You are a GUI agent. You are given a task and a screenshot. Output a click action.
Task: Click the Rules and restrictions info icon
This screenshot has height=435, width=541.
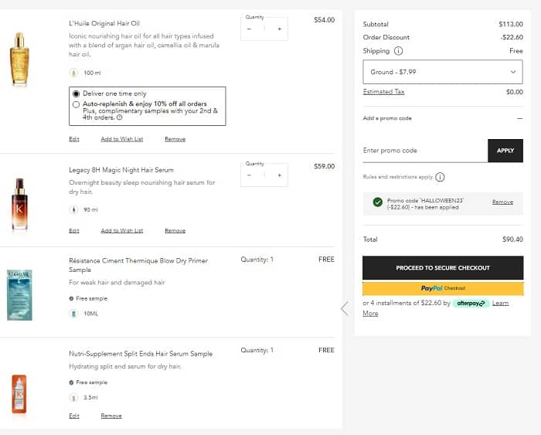click(x=440, y=177)
